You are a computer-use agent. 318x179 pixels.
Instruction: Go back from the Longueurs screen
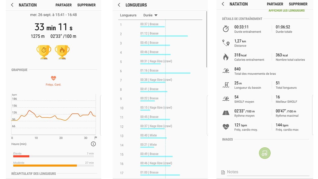click(119, 5)
